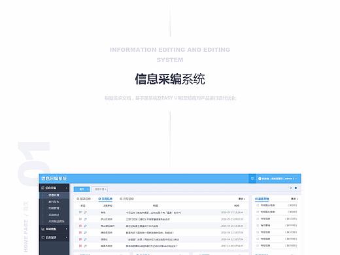
Task: Click the icon before the right panel's fourth item
Action: 258,226
